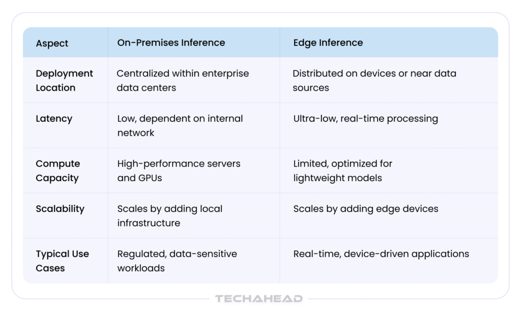The width and height of the screenshot is (521, 310).
Task: Click the Scalability row label
Action: (60, 209)
